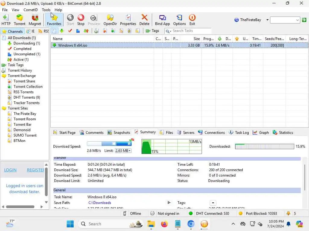Screen dimensions: 309x231
Task: Click the green search go arrow
Action: (304, 20)
